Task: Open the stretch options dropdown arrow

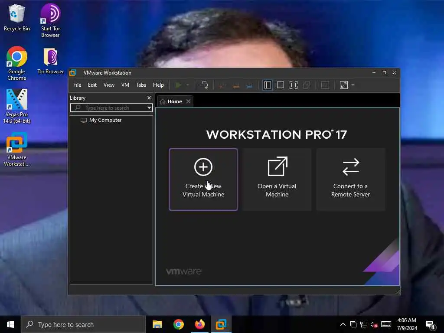Action: click(353, 85)
